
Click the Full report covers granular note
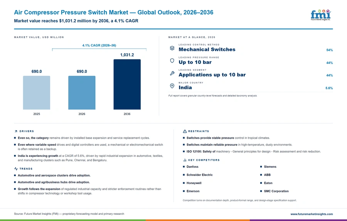click(213, 96)
